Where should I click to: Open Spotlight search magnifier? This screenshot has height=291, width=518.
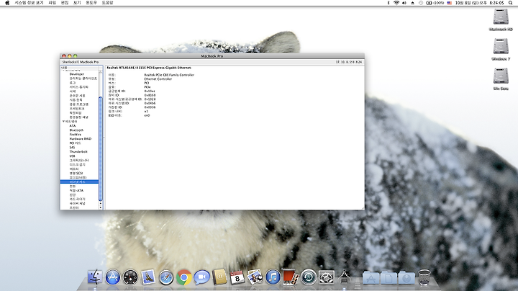[510, 3]
